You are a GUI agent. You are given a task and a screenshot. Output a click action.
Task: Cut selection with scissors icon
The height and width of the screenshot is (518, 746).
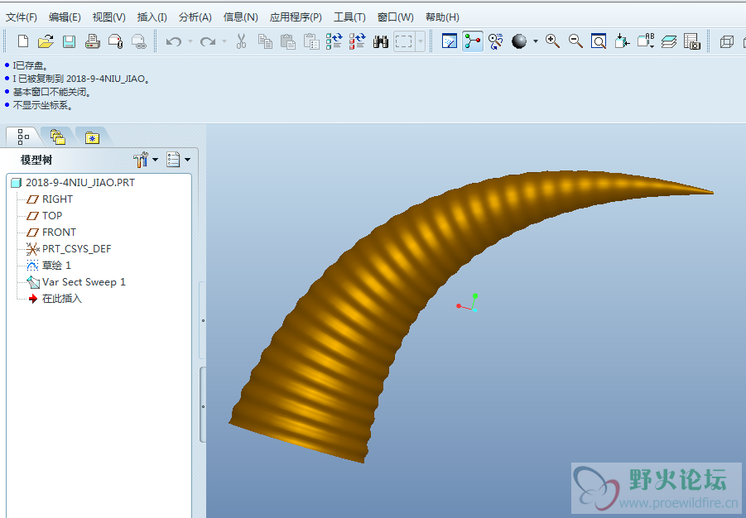click(x=241, y=41)
